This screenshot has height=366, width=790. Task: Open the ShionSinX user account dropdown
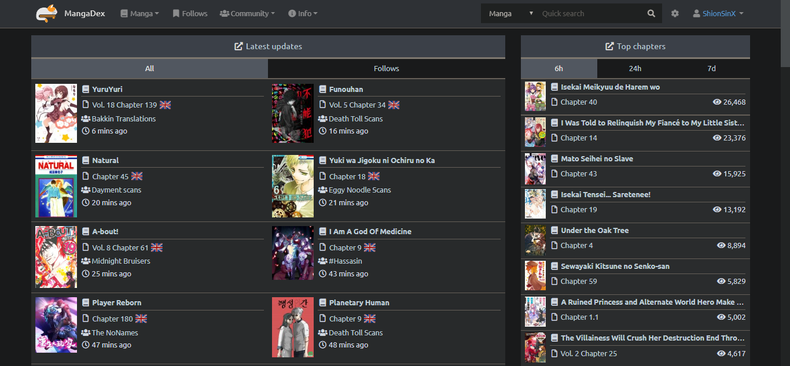[x=718, y=13]
